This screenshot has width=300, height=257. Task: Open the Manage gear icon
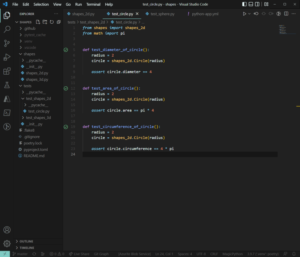7,243
